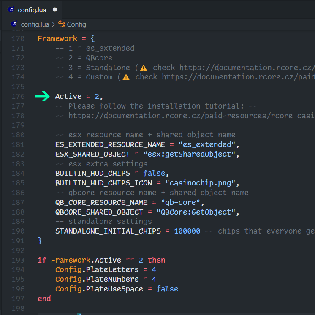Click the Lua file icon in the config.lua tab
Screen dimensions: 315x315
(x=11, y=10)
